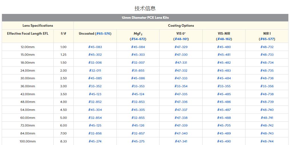Open uncoated lens #32-852
The height and width of the screenshot is (145, 290).
click(95, 102)
